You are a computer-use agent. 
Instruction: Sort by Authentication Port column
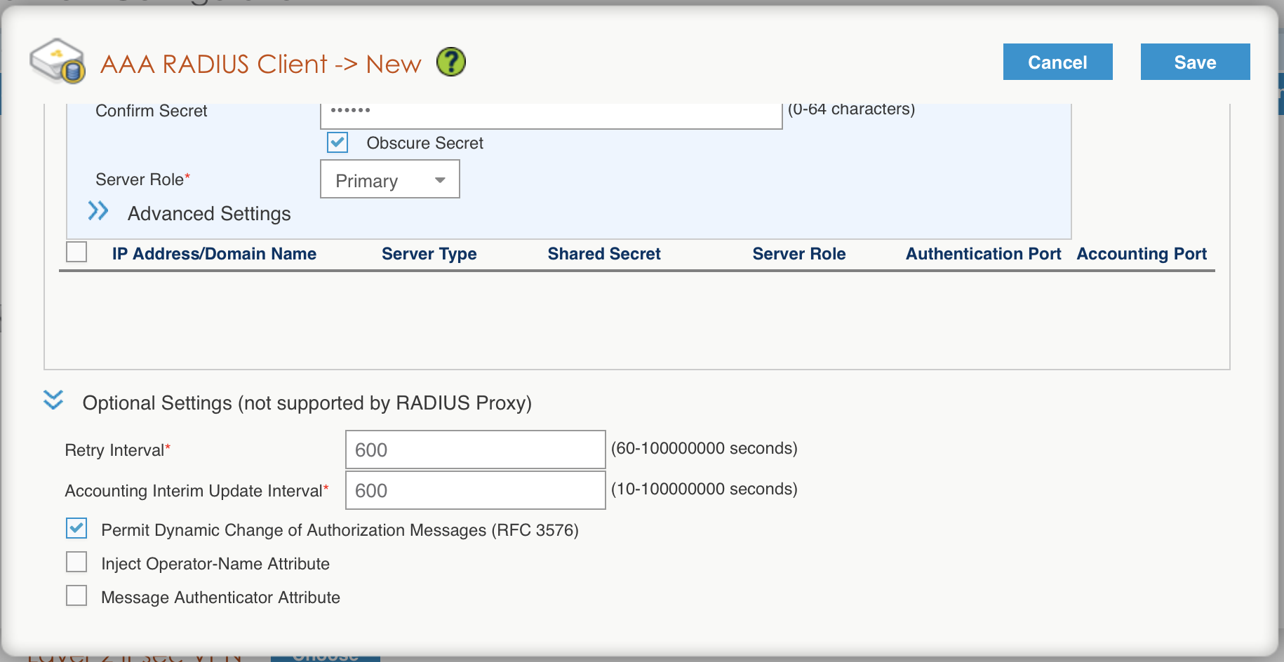pos(983,254)
